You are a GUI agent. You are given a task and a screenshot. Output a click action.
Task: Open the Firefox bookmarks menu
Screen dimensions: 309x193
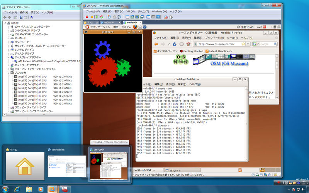pyautogui.click(x=214, y=38)
